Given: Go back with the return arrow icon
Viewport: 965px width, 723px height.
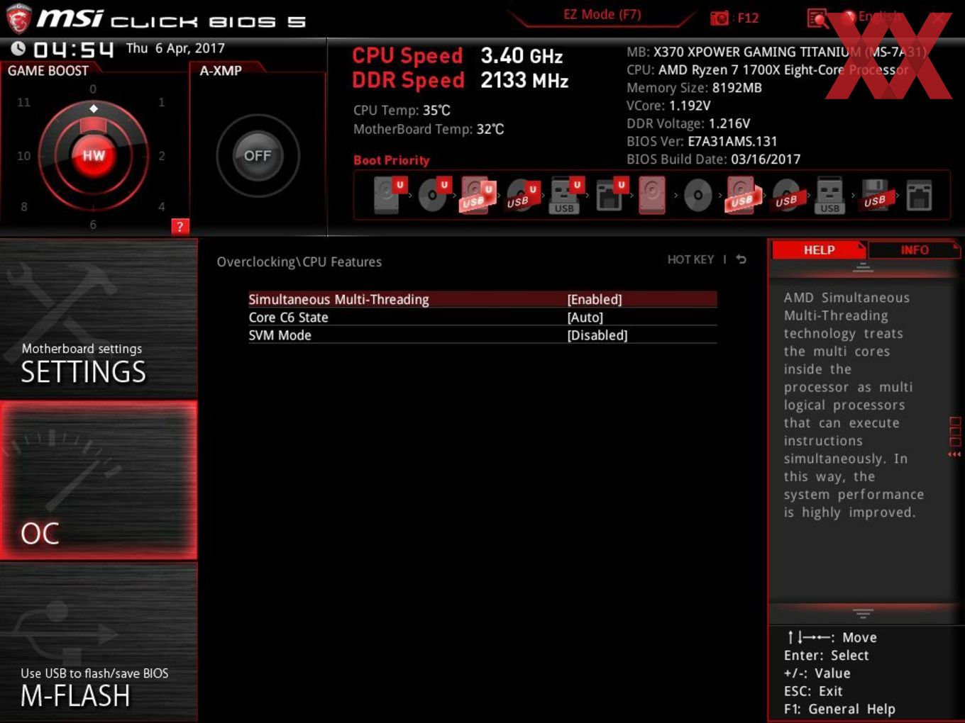Looking at the screenshot, I should (x=741, y=260).
